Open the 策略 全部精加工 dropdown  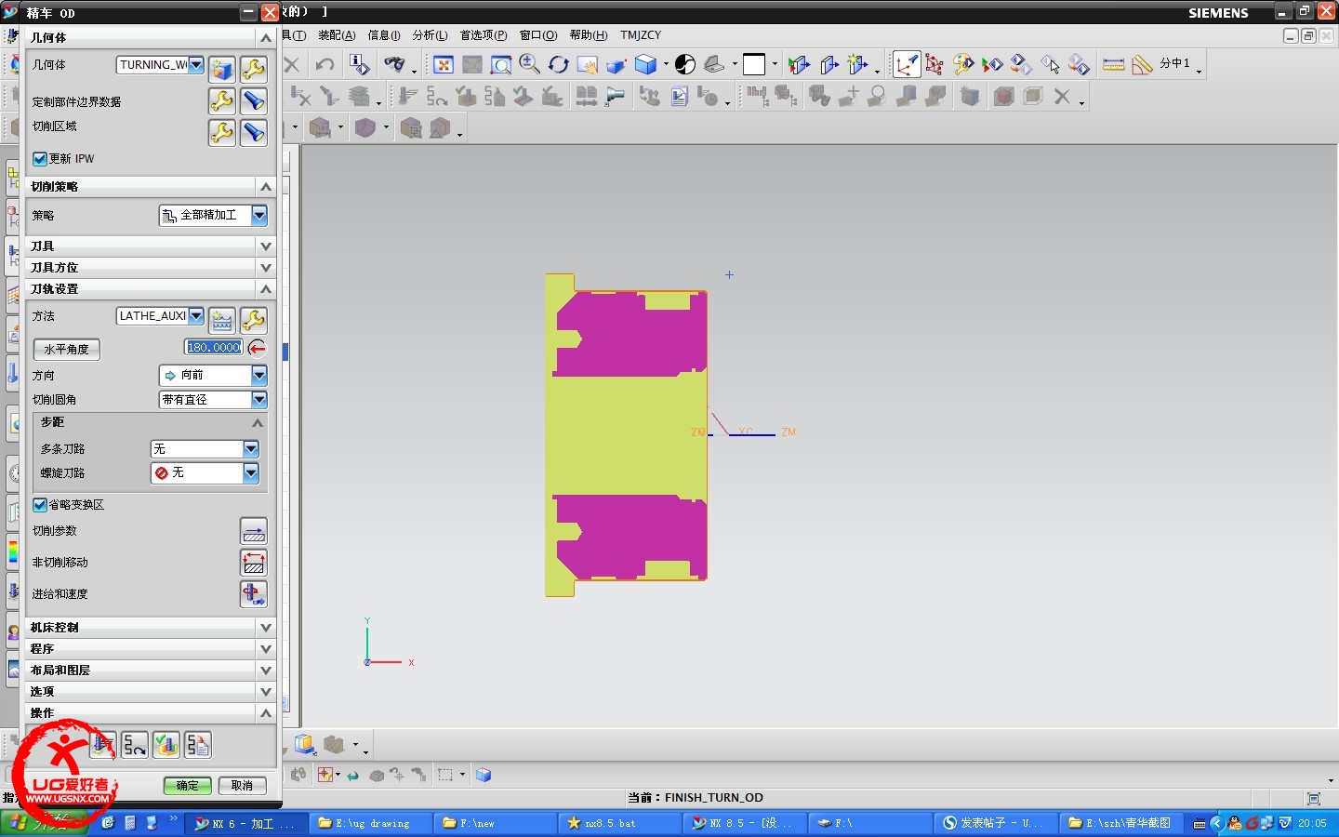[x=259, y=216]
